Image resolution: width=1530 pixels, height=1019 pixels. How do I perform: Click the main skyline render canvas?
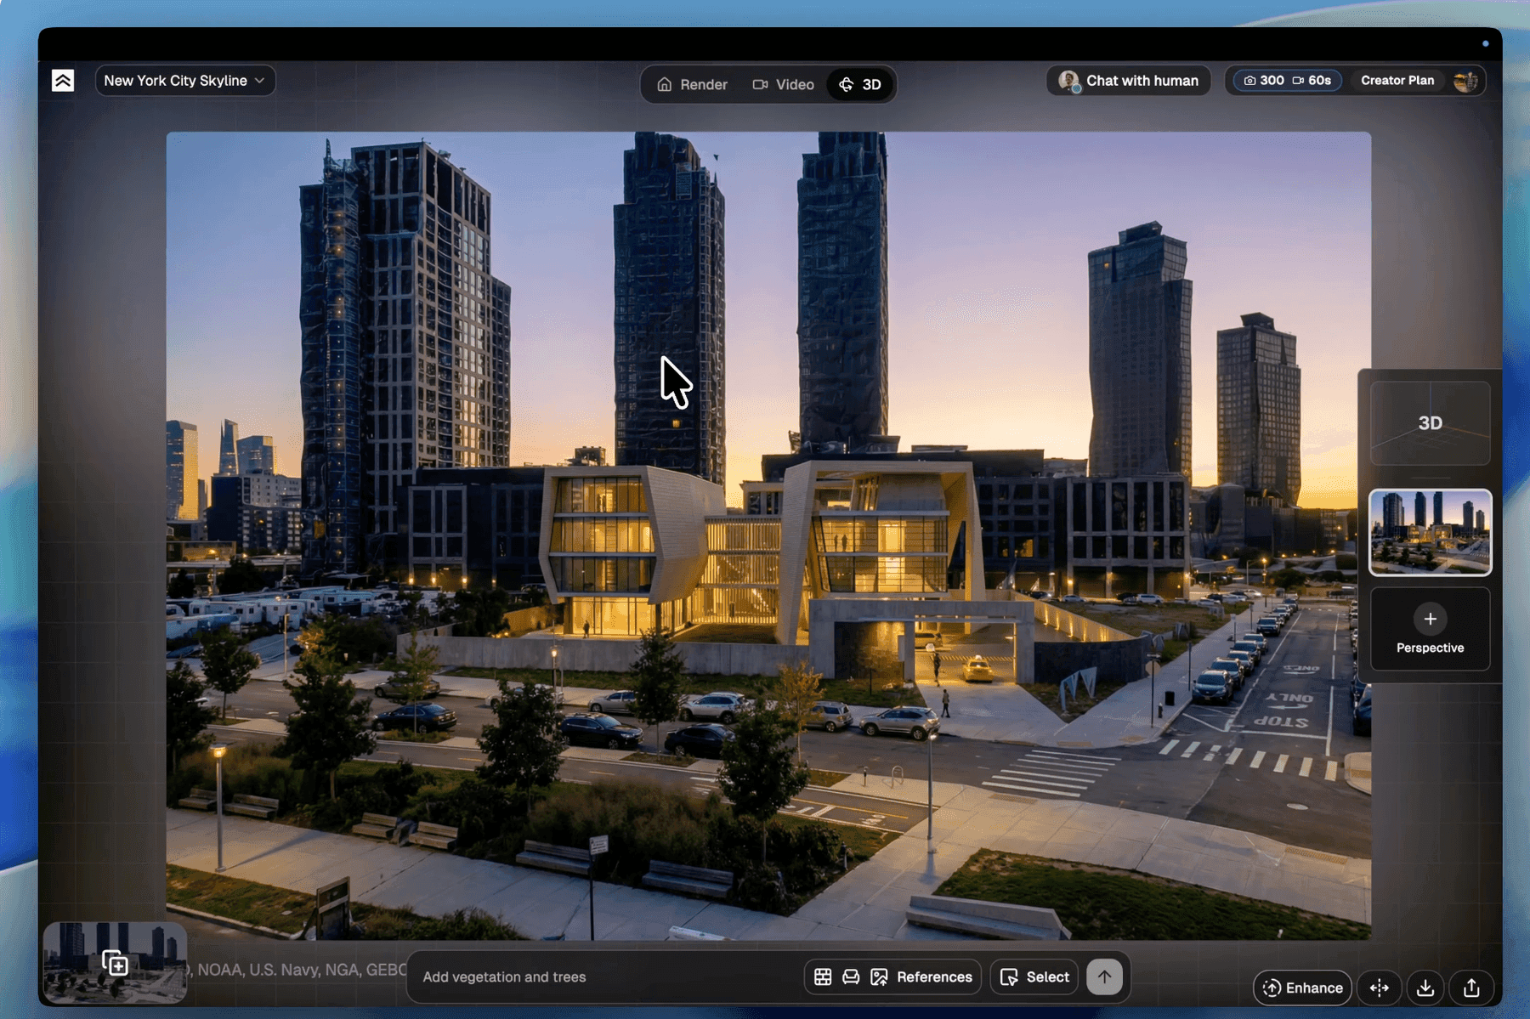coord(768,535)
